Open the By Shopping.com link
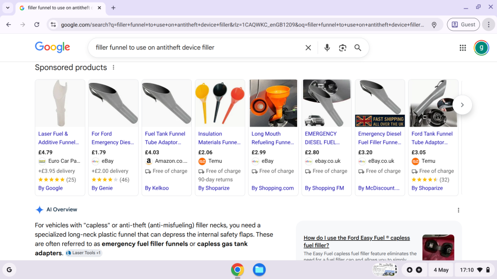 point(272,188)
